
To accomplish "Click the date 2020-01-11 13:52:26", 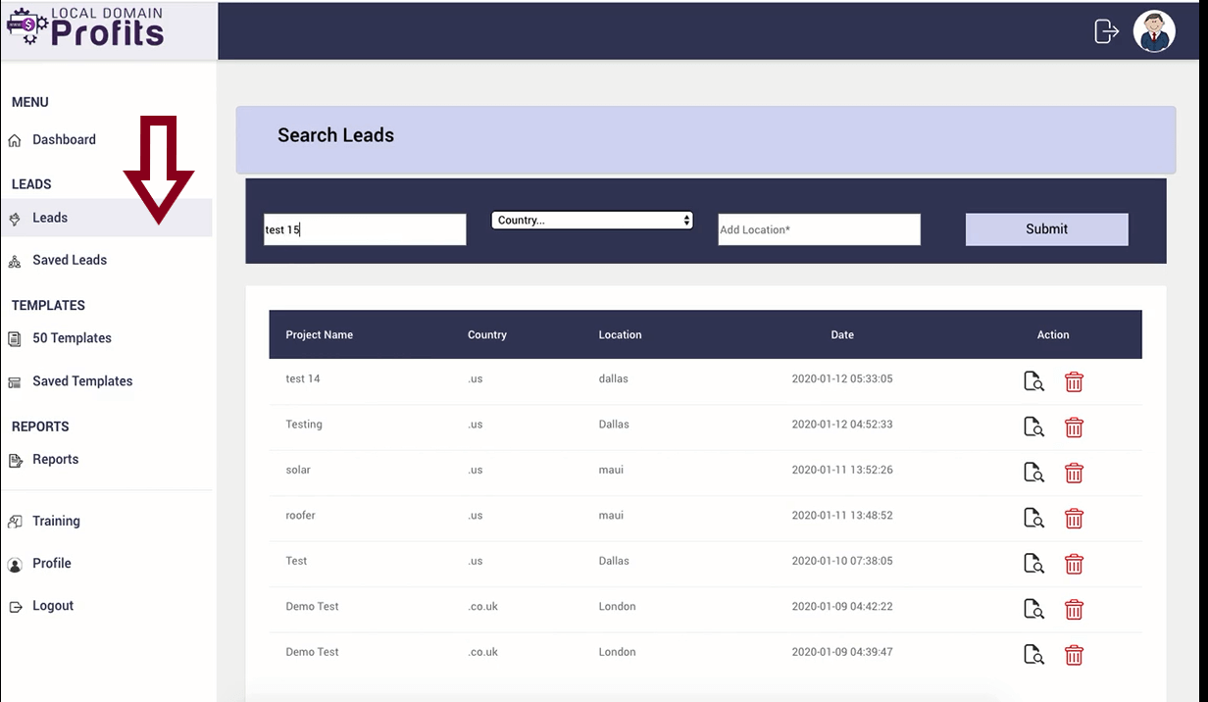I will (842, 470).
